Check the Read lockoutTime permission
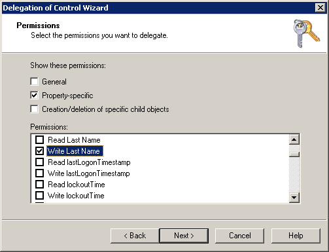The image size is (329, 252). pyautogui.click(x=39, y=185)
